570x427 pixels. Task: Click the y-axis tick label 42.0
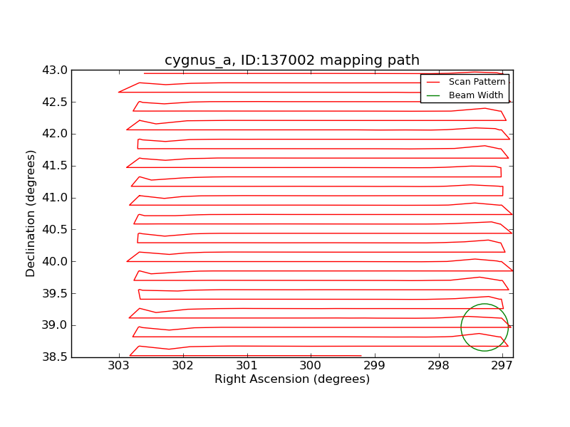(x=55, y=134)
